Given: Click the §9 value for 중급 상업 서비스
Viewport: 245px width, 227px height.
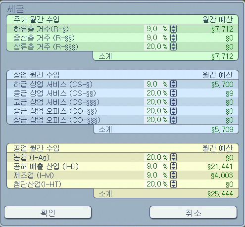Looking at the screenshot, I should click(230, 93).
